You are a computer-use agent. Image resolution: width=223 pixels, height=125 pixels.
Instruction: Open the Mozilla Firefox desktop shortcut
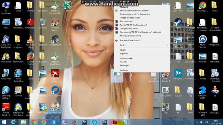30,59
